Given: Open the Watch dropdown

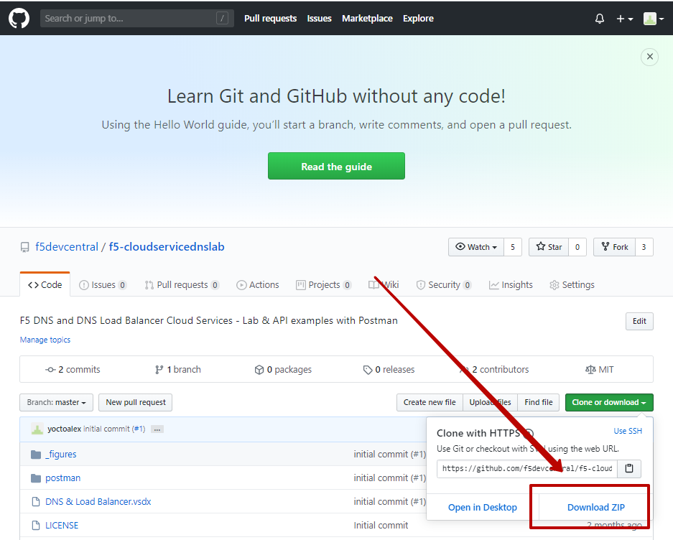Looking at the screenshot, I should [476, 247].
